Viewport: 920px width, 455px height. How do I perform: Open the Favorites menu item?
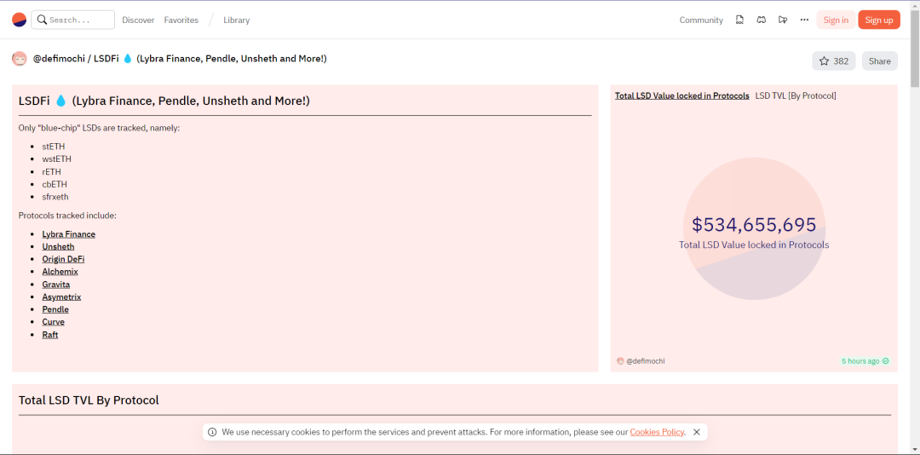point(181,20)
